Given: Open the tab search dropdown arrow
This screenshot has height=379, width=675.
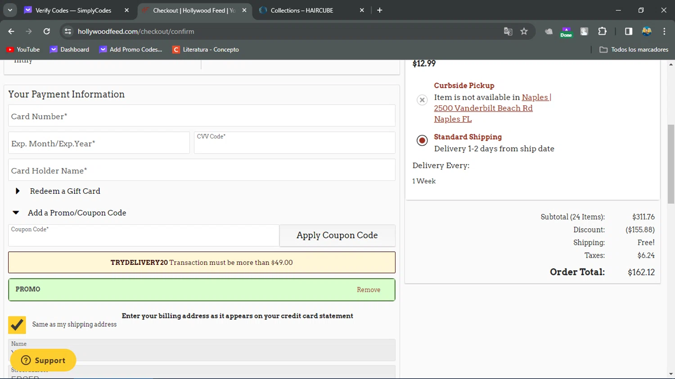Looking at the screenshot, I should point(10,10).
